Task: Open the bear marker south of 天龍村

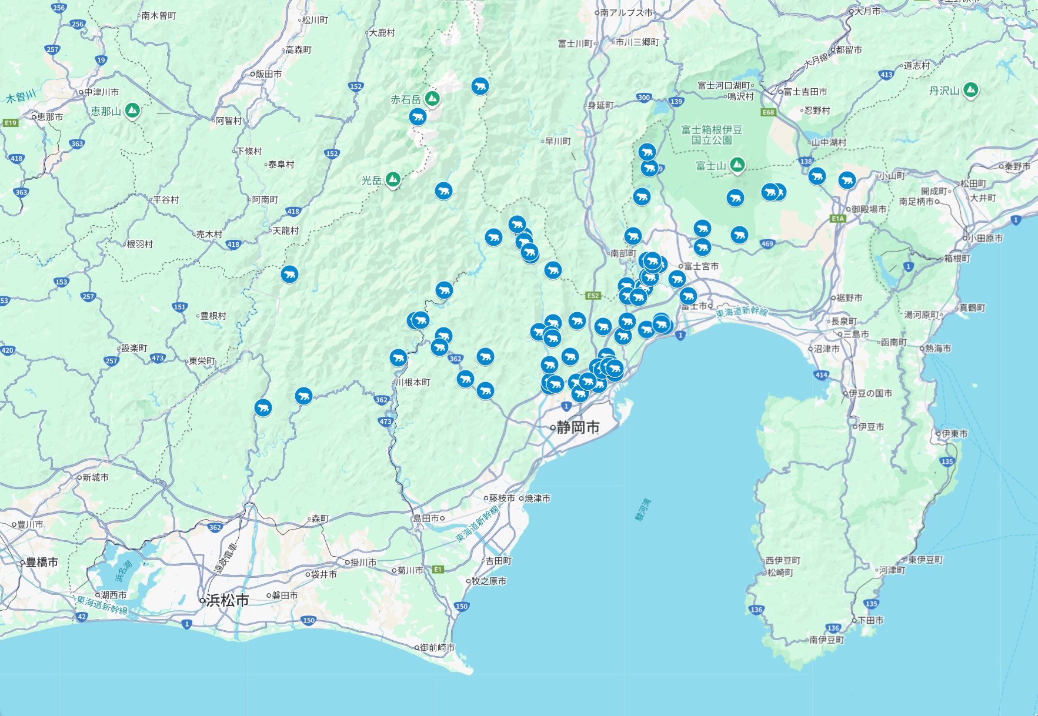Action: (x=289, y=274)
